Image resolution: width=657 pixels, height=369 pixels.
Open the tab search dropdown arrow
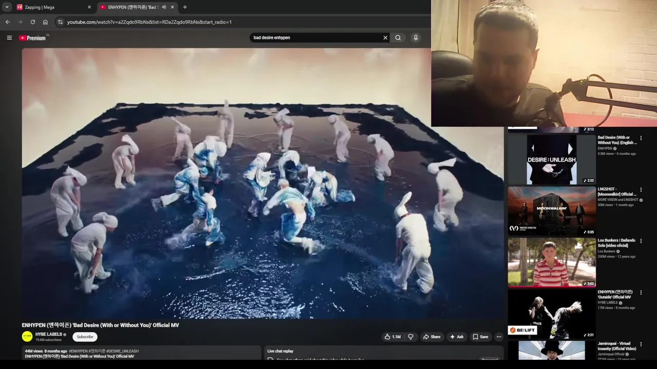7,7
